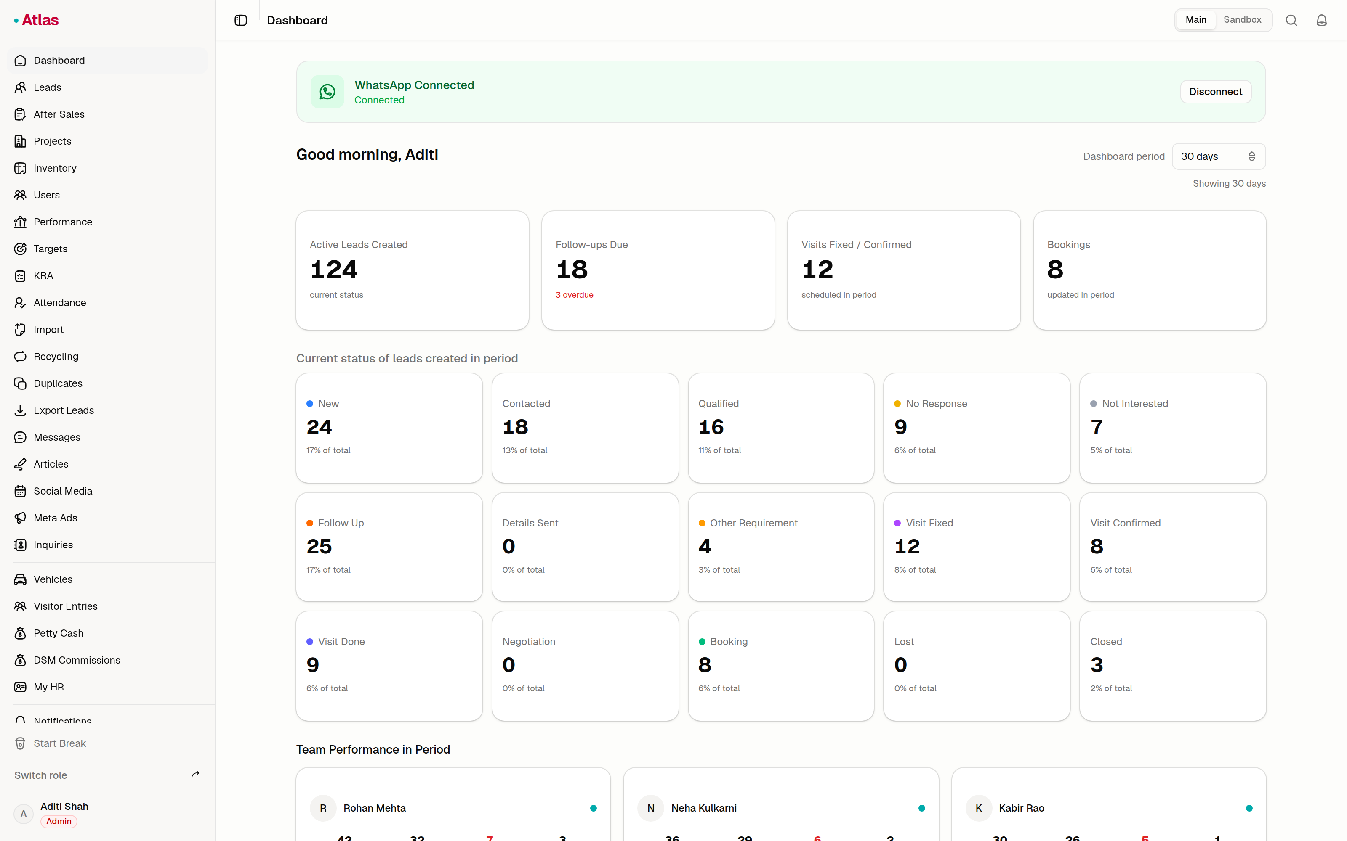Image resolution: width=1347 pixels, height=841 pixels.
Task: Open search with the magnifier icon
Action: pyautogui.click(x=1291, y=20)
